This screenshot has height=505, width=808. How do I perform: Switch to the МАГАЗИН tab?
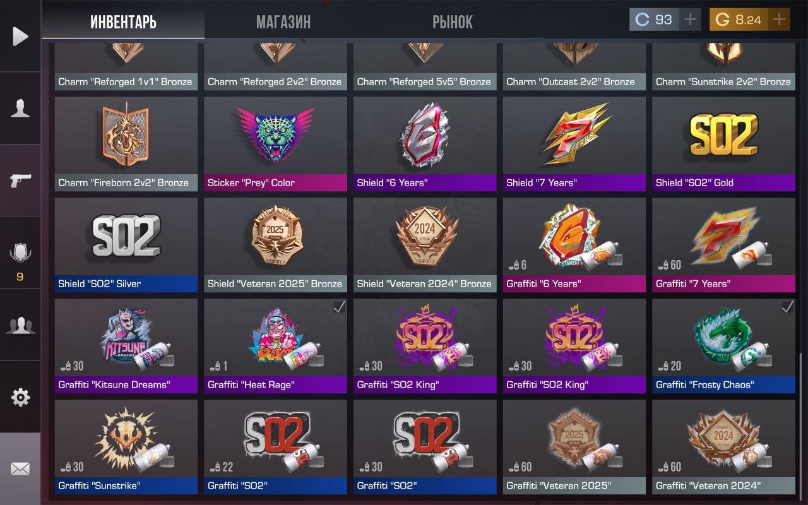(283, 23)
